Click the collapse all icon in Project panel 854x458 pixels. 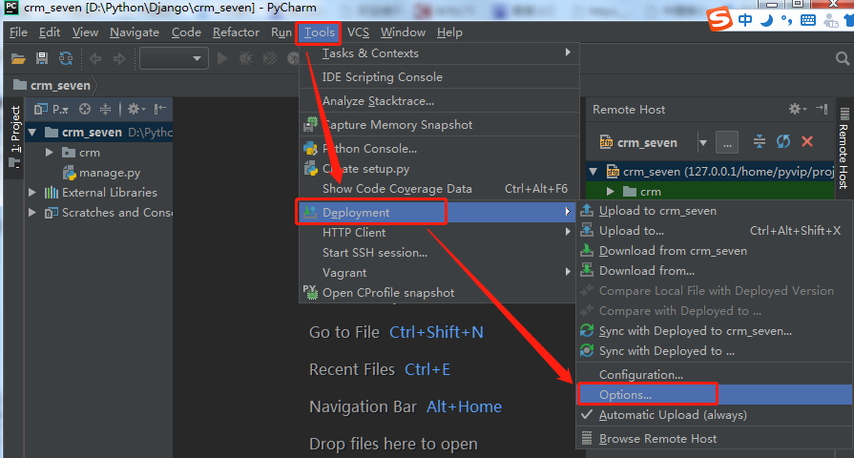pos(105,110)
